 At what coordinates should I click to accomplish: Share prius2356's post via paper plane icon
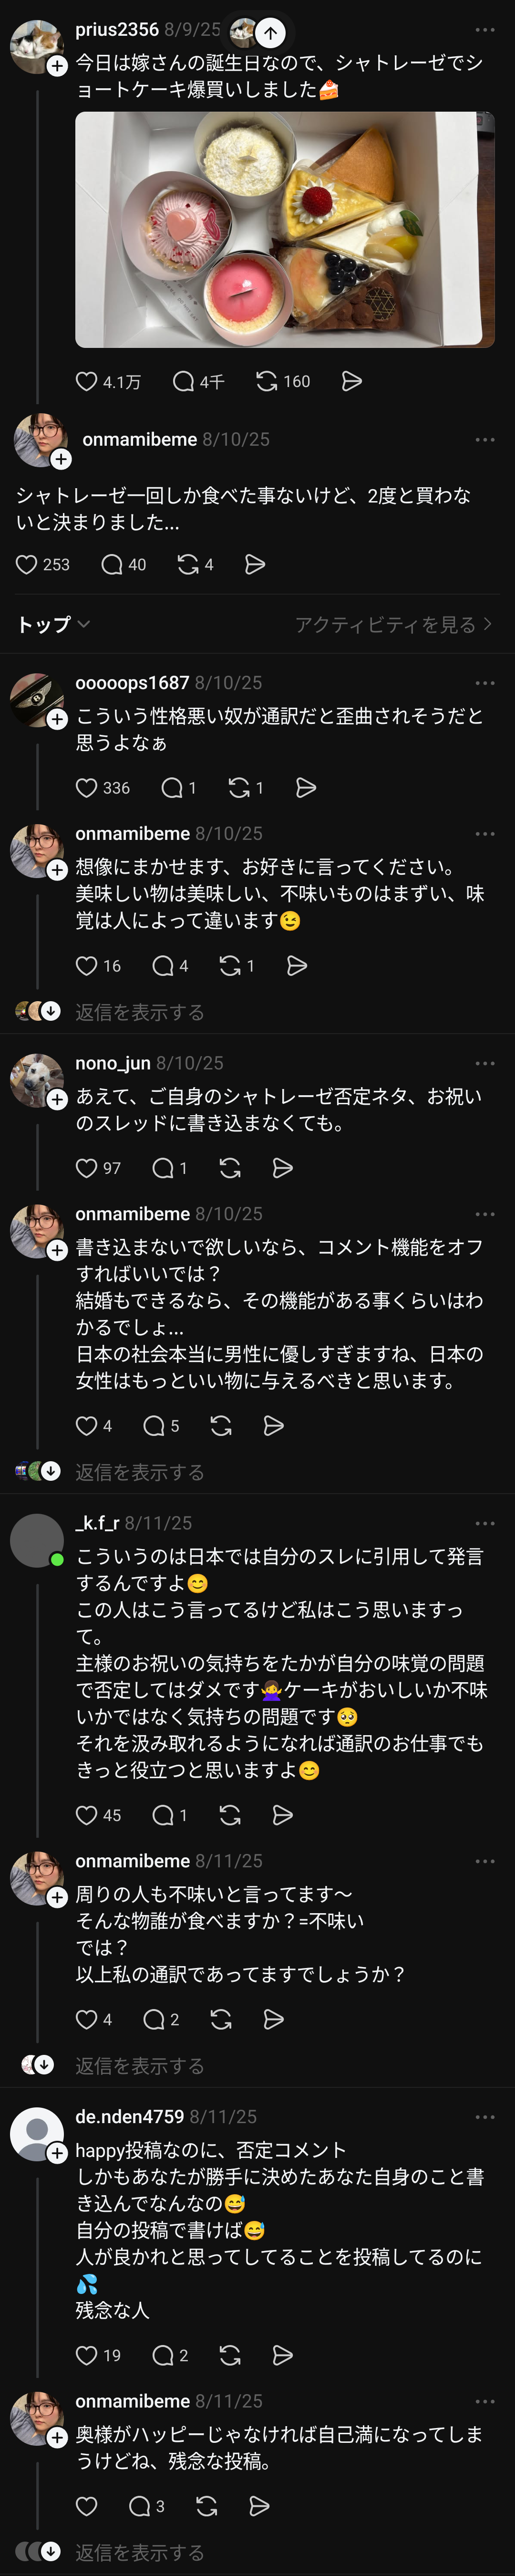point(352,381)
